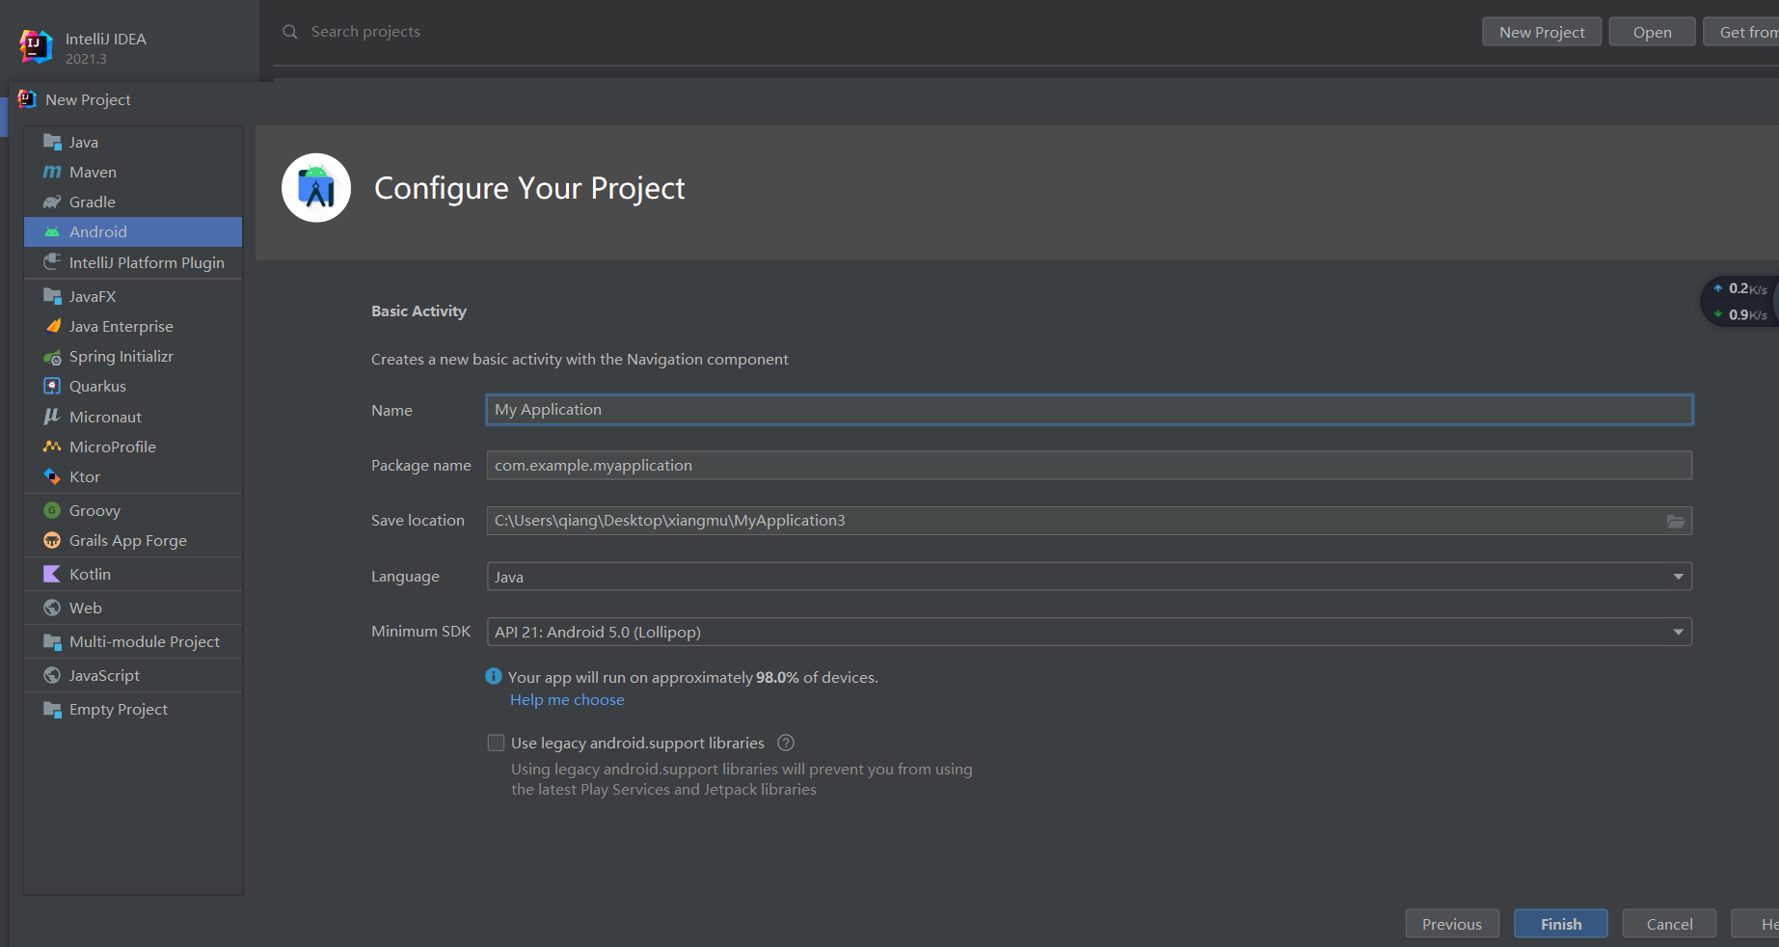
Task: Focus the Name input field
Action: point(1090,410)
